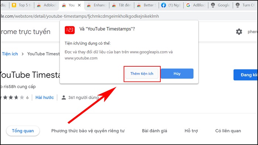Click the yellow lightbulb favicon on Top 5 tab
This screenshot has width=258, height=145.
tap(14, 5)
